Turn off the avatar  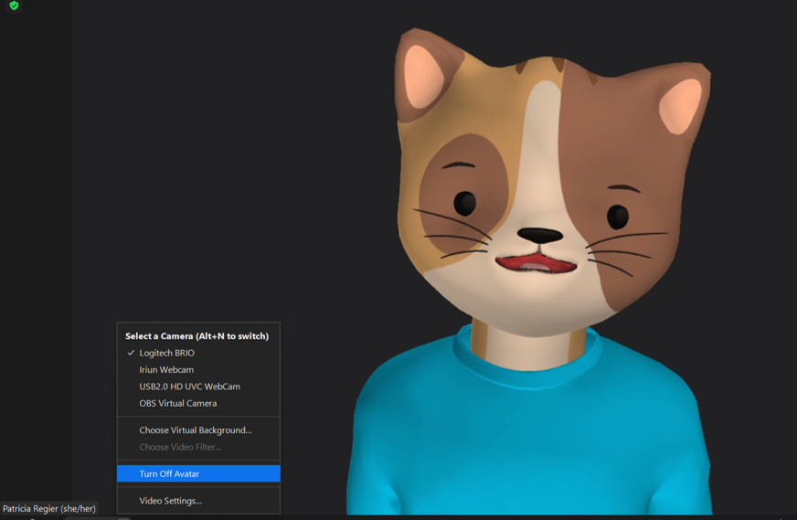click(169, 474)
